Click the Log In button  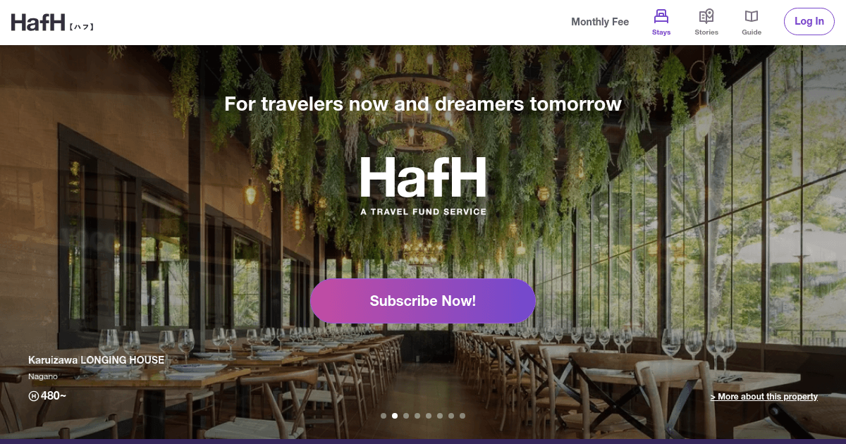[809, 21]
